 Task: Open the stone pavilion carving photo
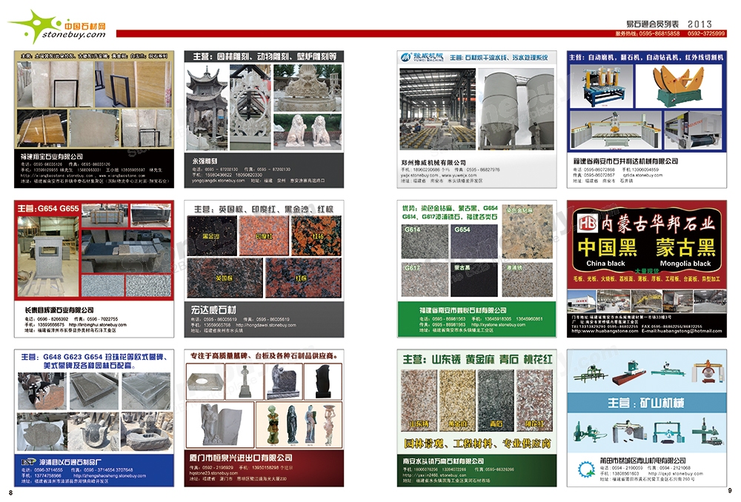[x=207, y=107]
